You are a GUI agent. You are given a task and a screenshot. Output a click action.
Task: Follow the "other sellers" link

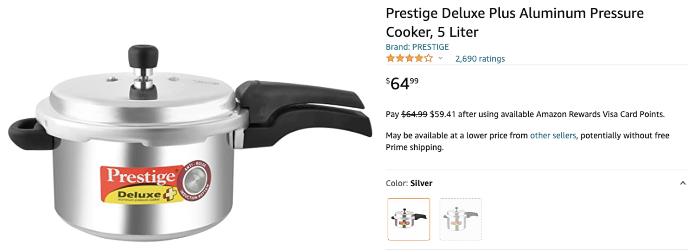(553, 136)
